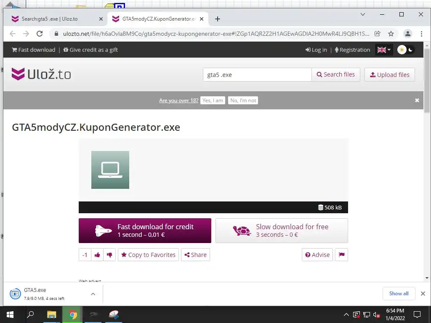Click the browser forward arrow

pos(26,34)
